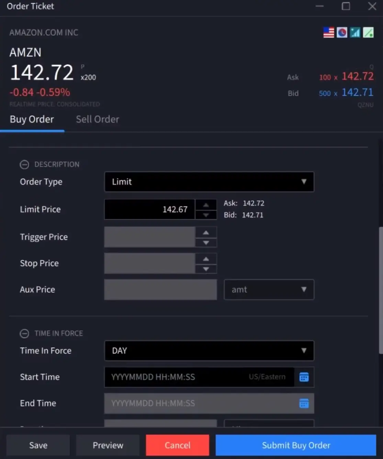The image size is (383, 459).
Task: Click the Start Time input field
Action: click(x=199, y=377)
